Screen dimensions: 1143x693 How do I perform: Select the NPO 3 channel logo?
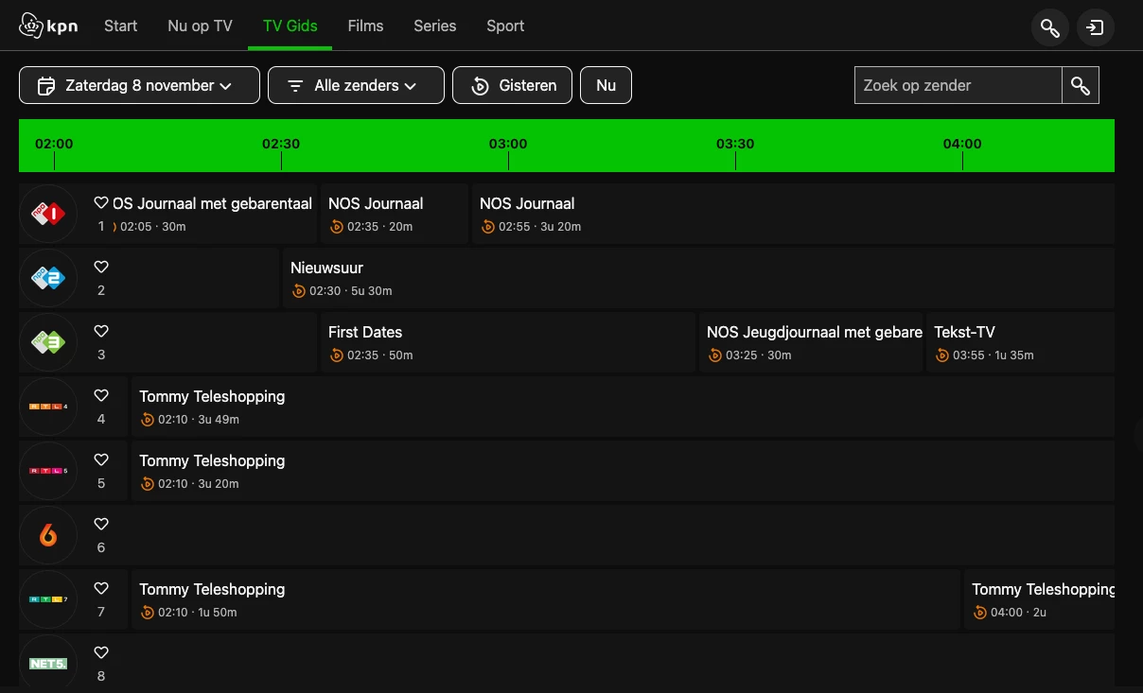[x=48, y=342]
